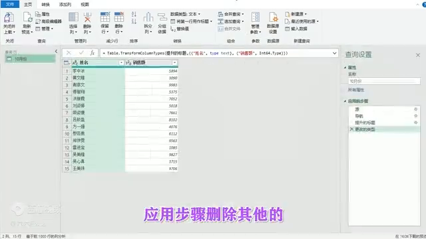Click the 关闭并上载 (Close & Load) icon
Image resolution: width=426 pixels, height=239 pixels.
pyautogui.click(x=9, y=18)
